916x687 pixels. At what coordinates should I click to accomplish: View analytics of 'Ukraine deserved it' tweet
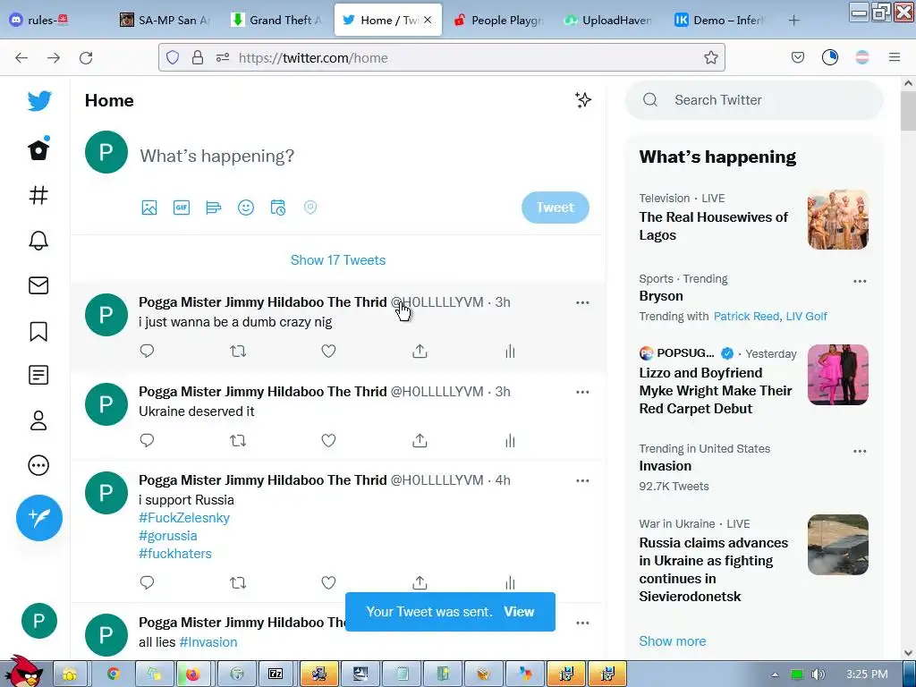click(x=510, y=440)
